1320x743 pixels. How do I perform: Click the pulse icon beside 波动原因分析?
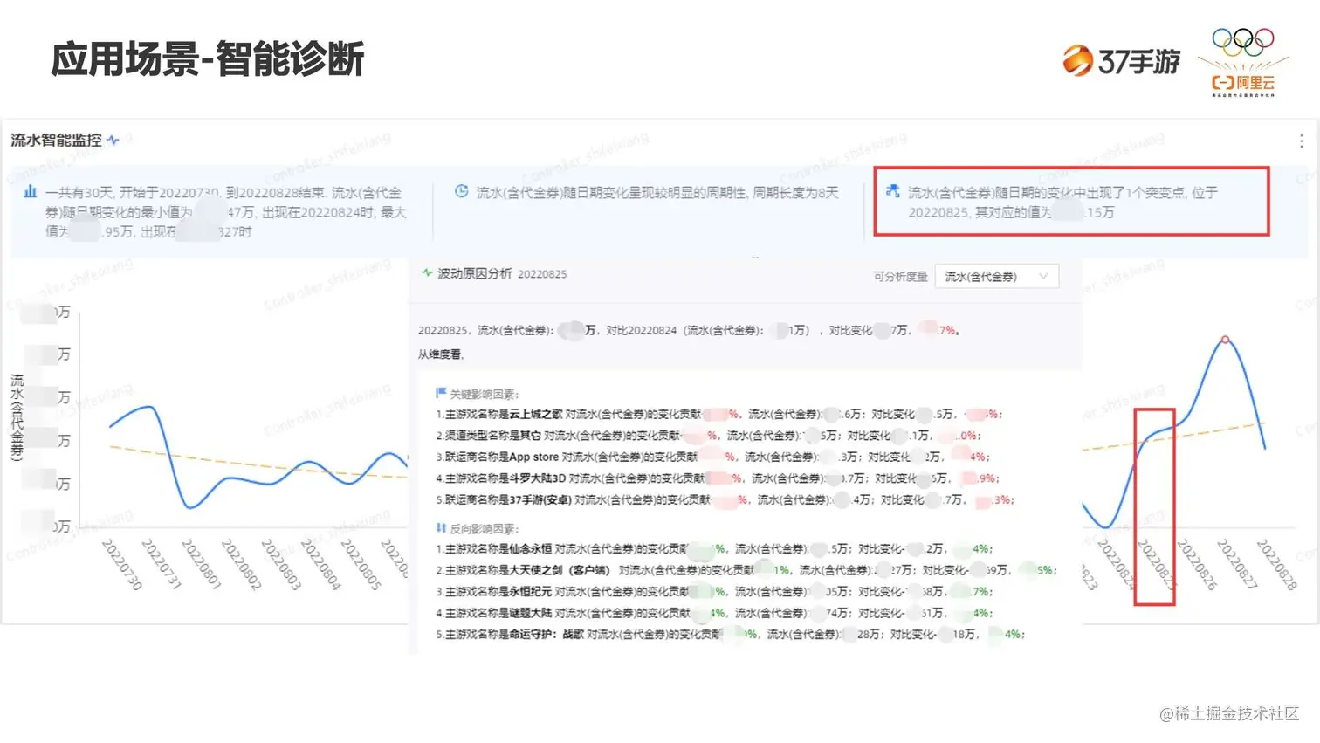(x=427, y=272)
